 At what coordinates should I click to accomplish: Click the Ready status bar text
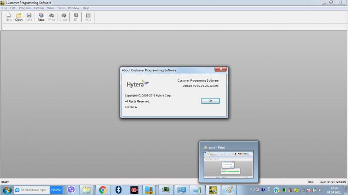(5, 182)
